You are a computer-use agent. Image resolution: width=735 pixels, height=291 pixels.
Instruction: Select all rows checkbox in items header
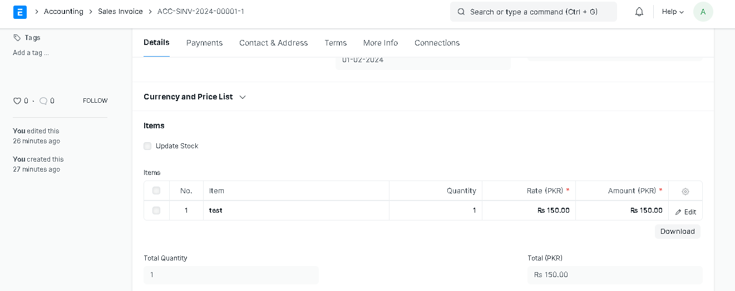[x=156, y=190]
